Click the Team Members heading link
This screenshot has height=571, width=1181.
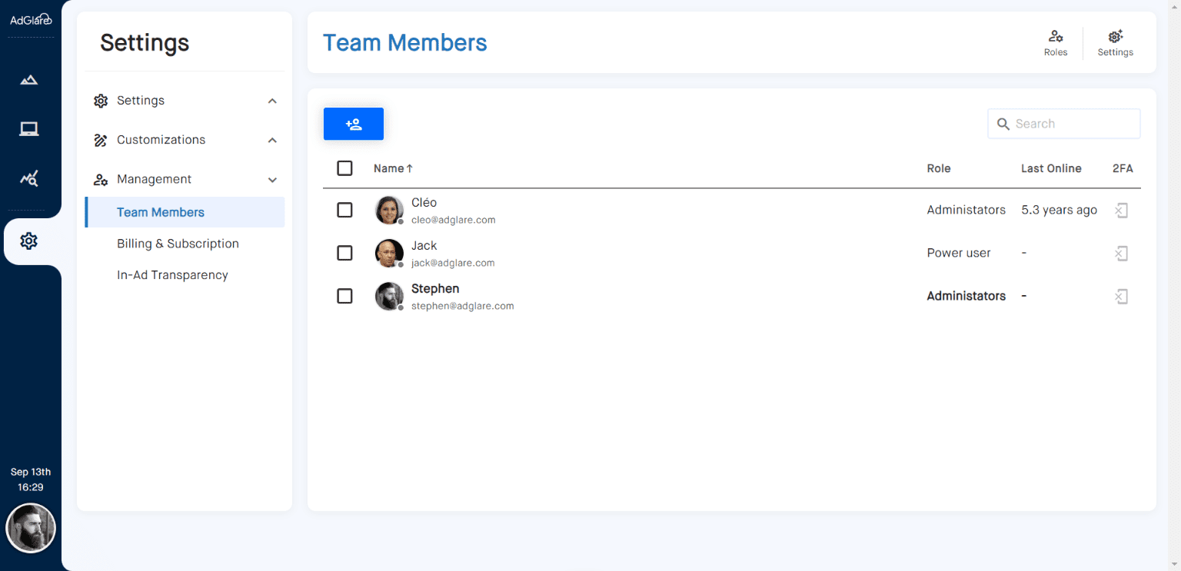tap(405, 42)
